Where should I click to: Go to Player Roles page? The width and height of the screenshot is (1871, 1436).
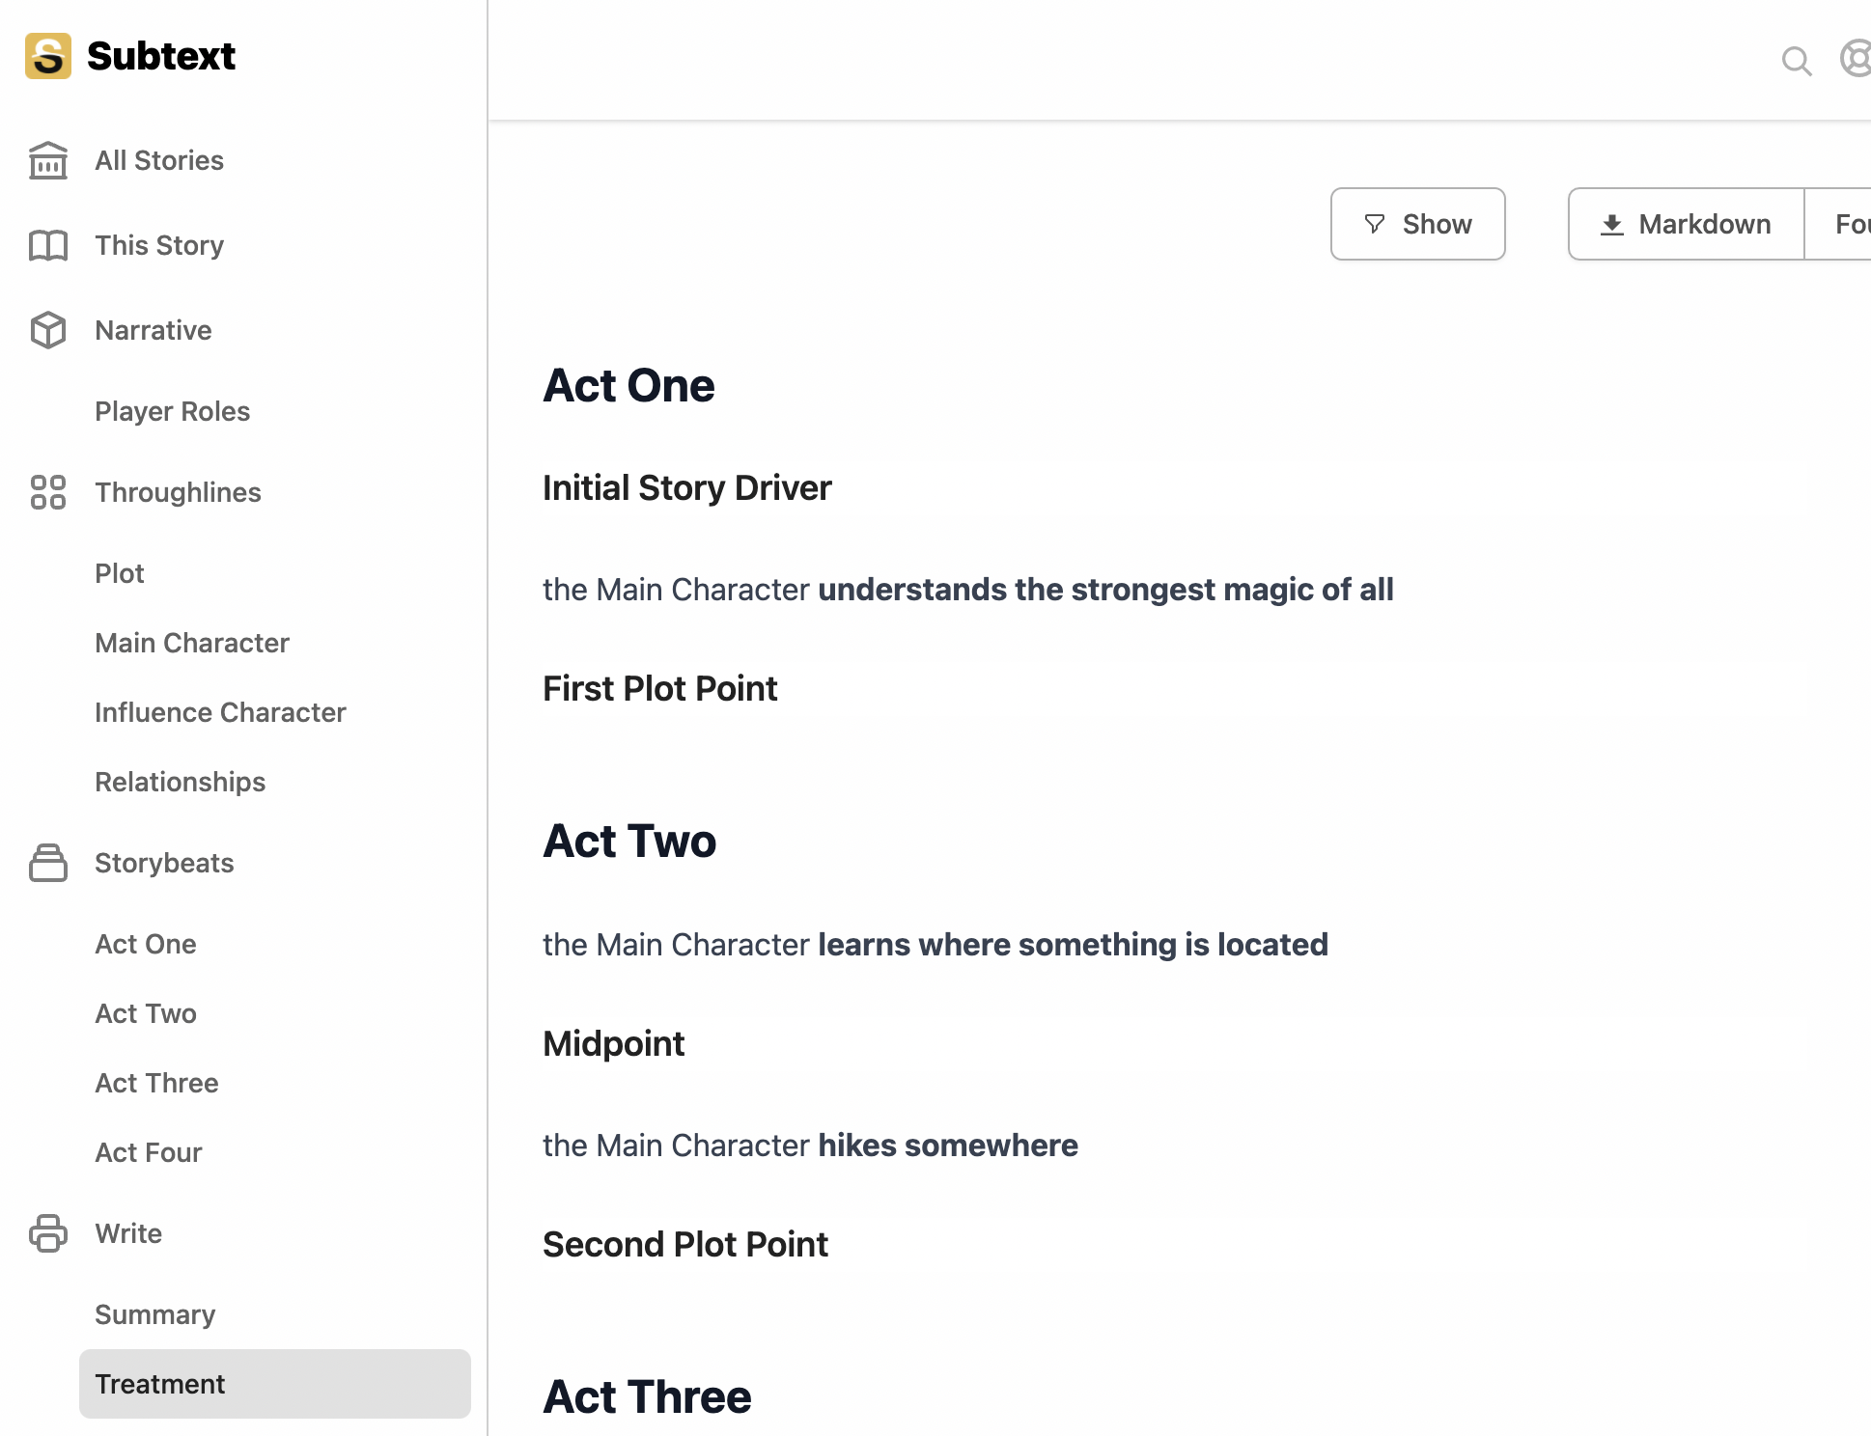[x=172, y=411]
